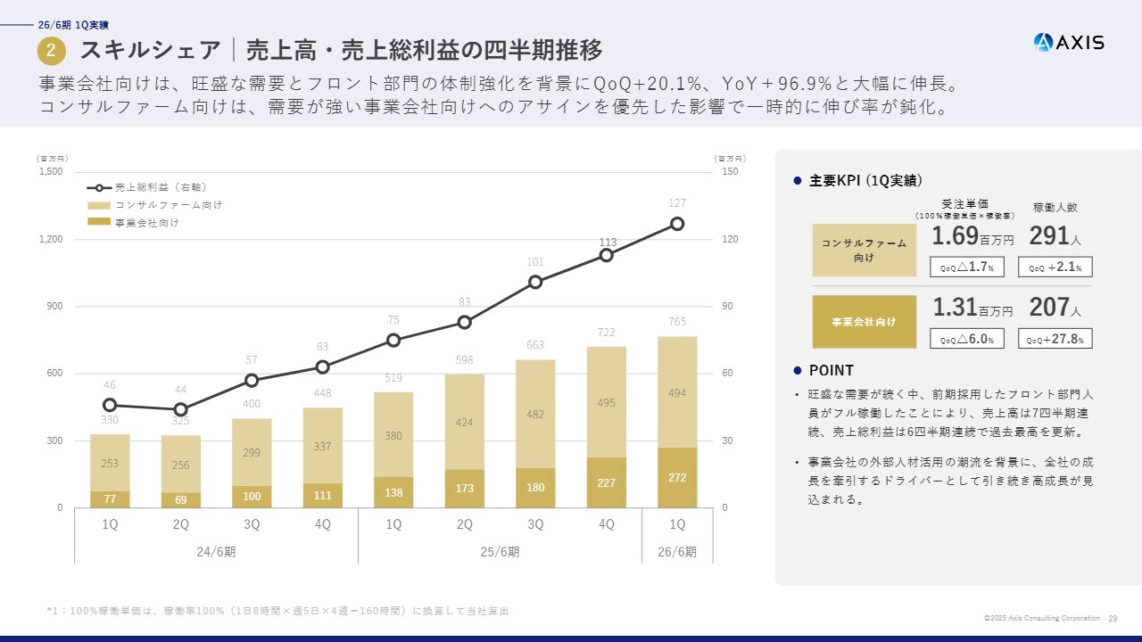The height and width of the screenshot is (642, 1142).
Task: Click the コンサルファーム向け legend color swatch
Action: (x=99, y=206)
